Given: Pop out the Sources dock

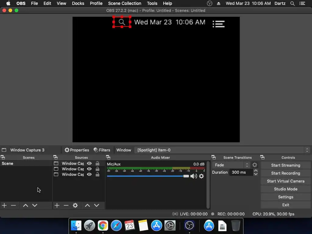Looking at the screenshot, I should [55, 158].
